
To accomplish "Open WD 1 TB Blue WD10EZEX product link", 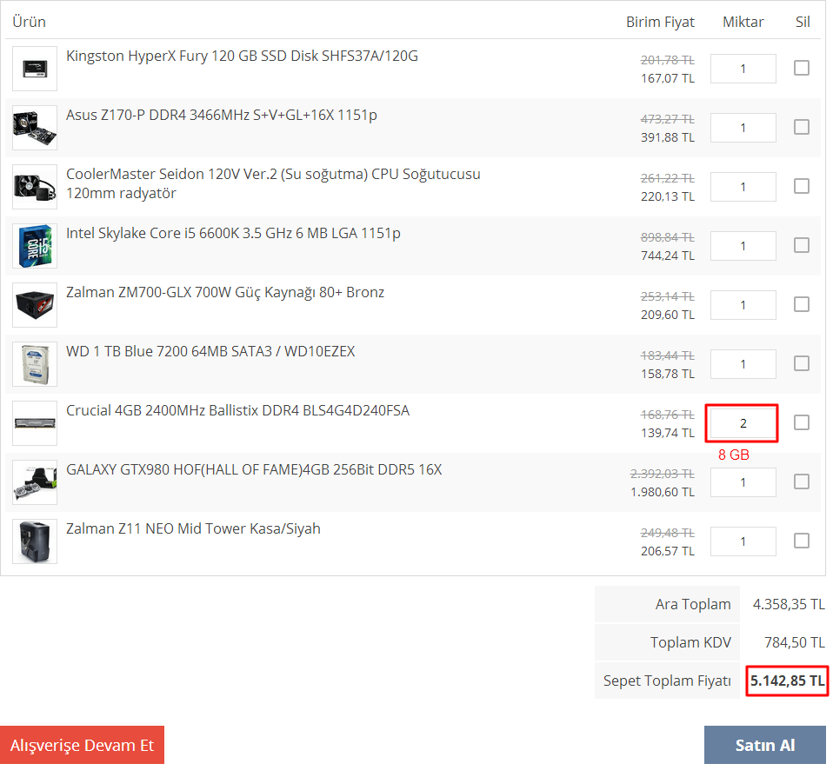I will point(210,352).
